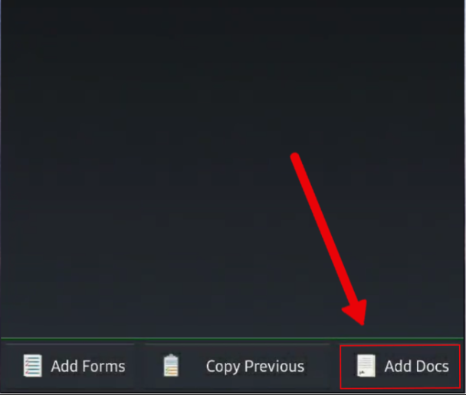Add new forms using the leftmost bottom button
466x395 pixels.
click(x=71, y=366)
